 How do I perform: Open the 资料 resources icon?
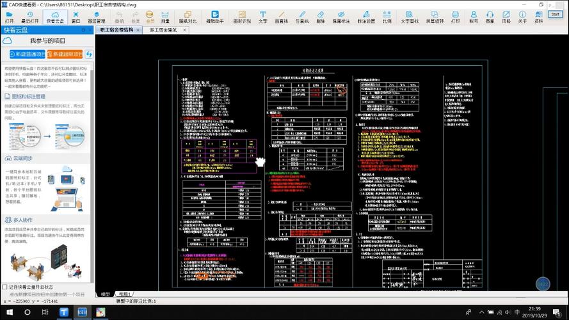(x=539, y=17)
